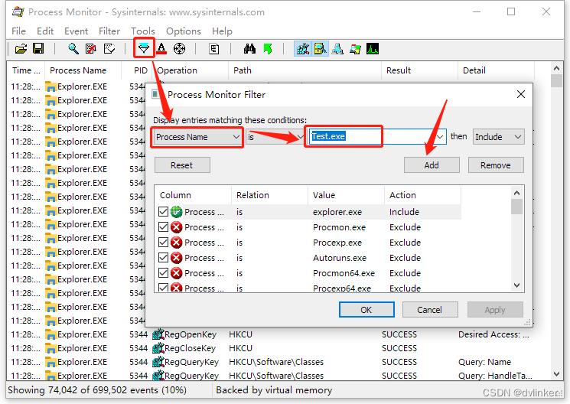Open the Edit menu
Viewport: 570px width, 404px height.
point(45,31)
